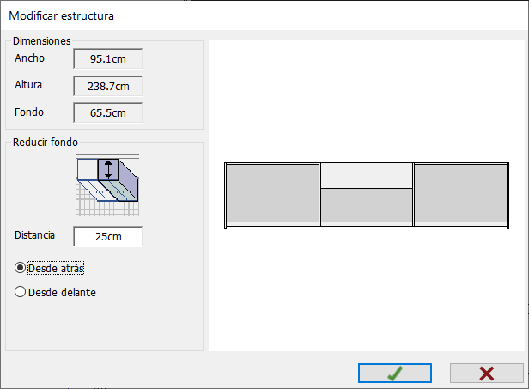Screen dimensions: 529x389
Task: Click the Distancia label text
Action: pos(34,234)
